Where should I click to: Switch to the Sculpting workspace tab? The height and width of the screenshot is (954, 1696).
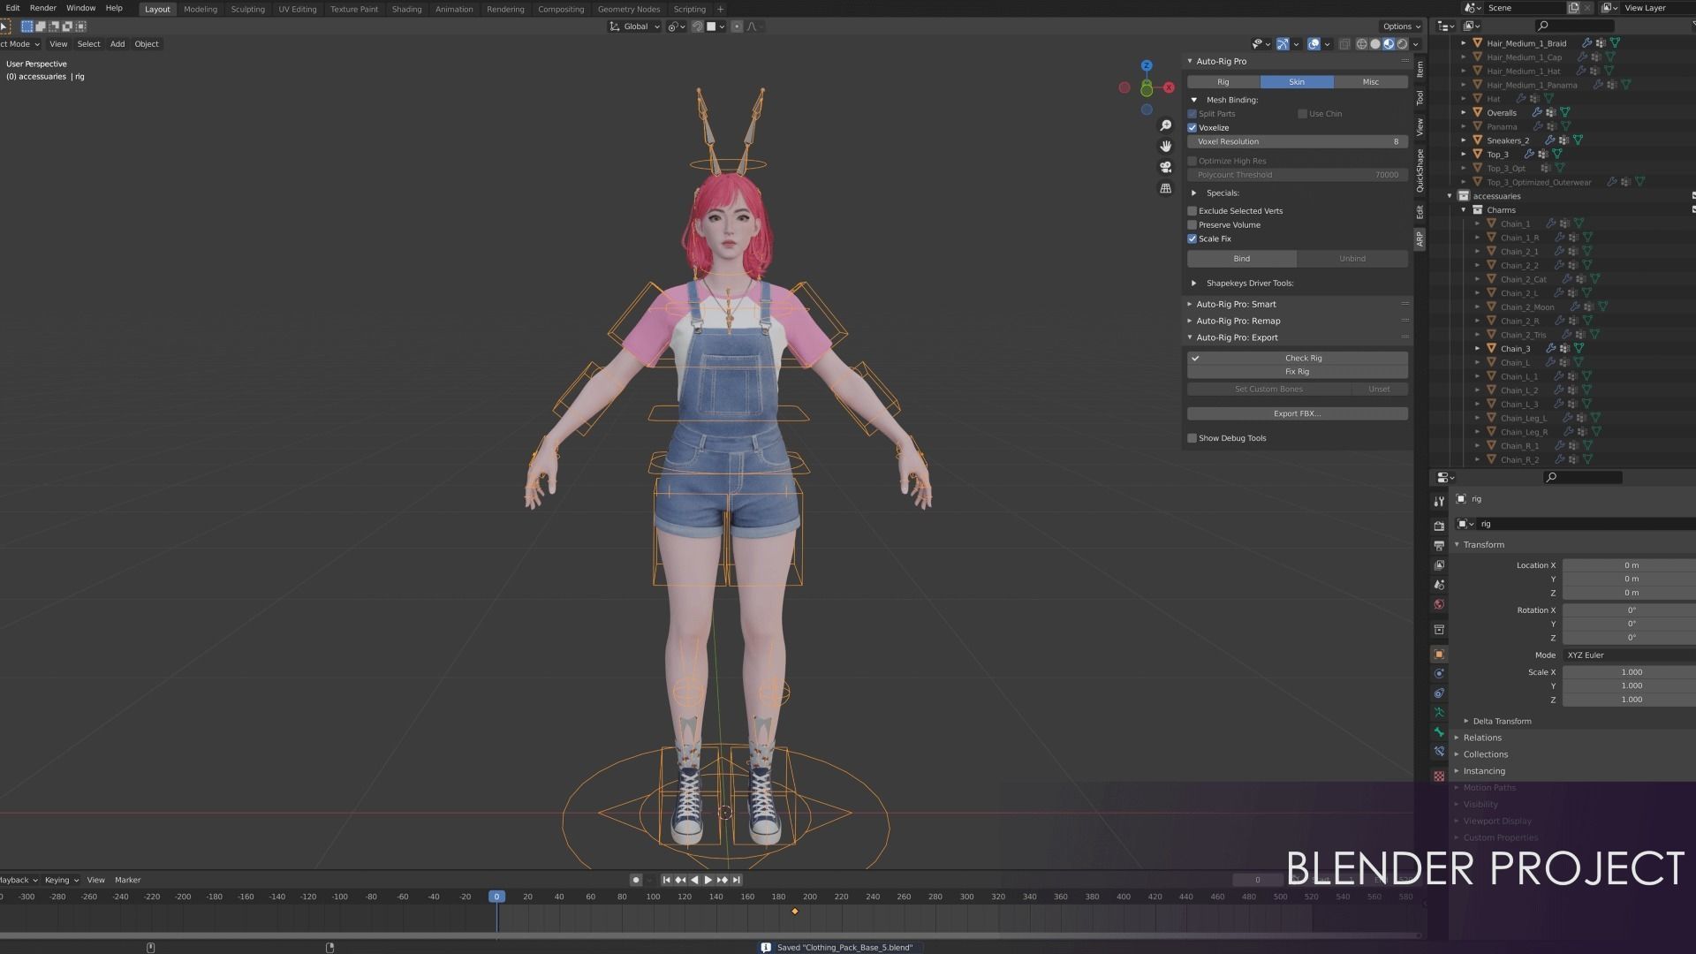pos(247,9)
